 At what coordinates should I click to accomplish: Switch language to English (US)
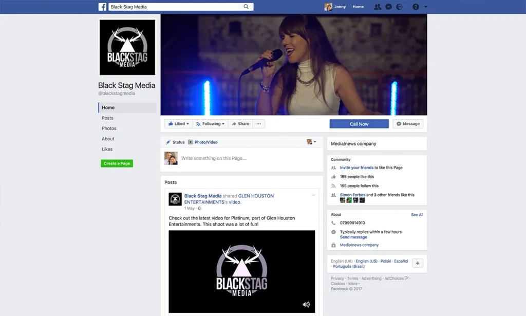pos(366,261)
